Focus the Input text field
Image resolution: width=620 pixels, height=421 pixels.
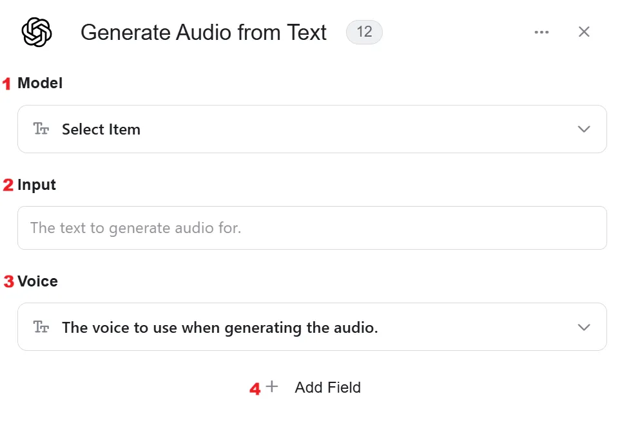click(312, 228)
